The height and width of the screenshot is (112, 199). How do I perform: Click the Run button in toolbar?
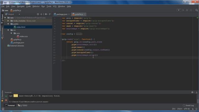pos(183,10)
